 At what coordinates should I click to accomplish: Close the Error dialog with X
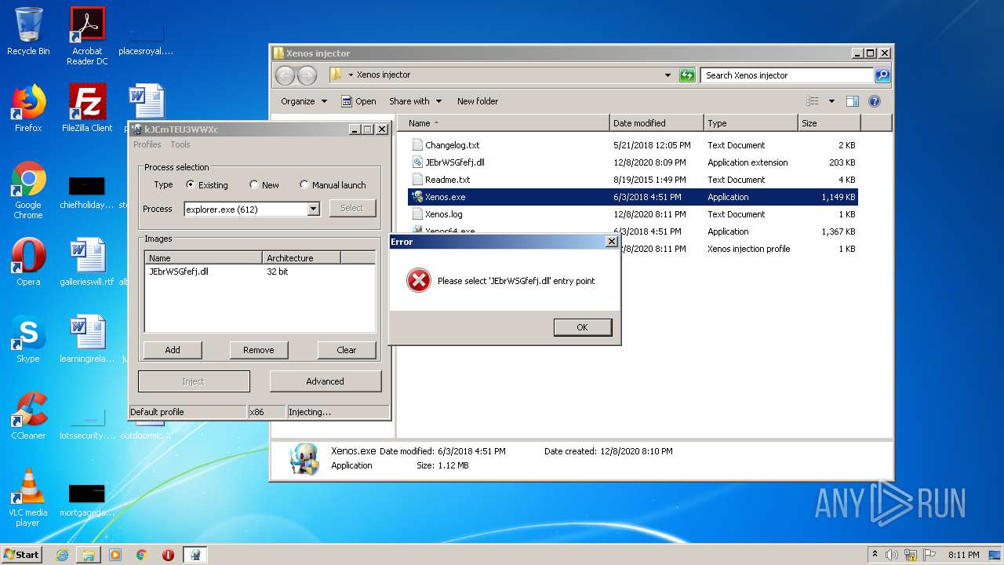pyautogui.click(x=612, y=242)
